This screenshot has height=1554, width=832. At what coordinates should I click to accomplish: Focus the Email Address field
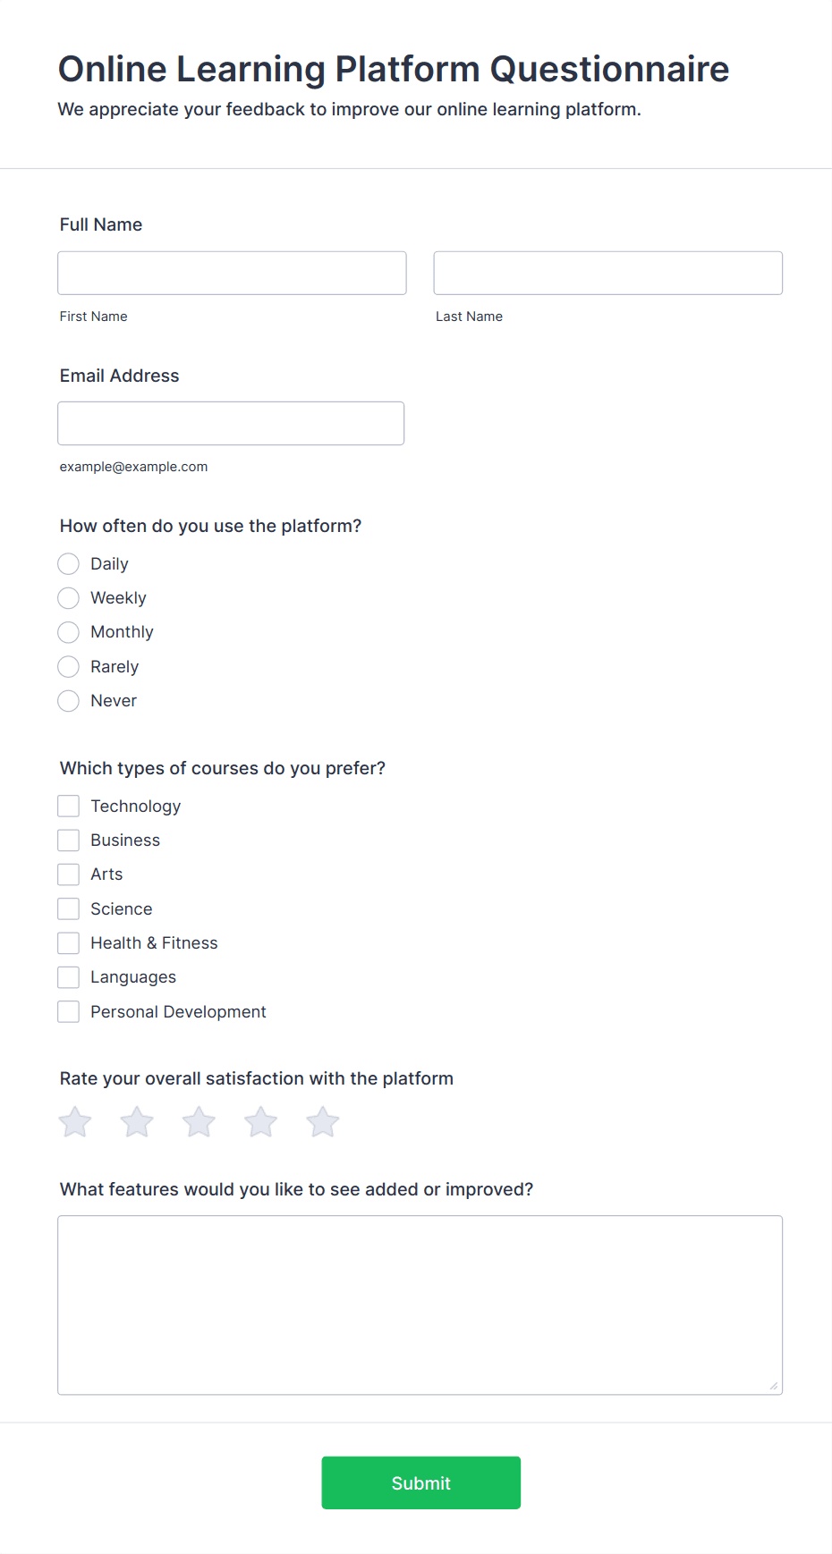tap(231, 423)
